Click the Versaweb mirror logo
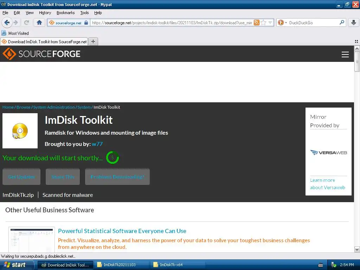 point(329,153)
